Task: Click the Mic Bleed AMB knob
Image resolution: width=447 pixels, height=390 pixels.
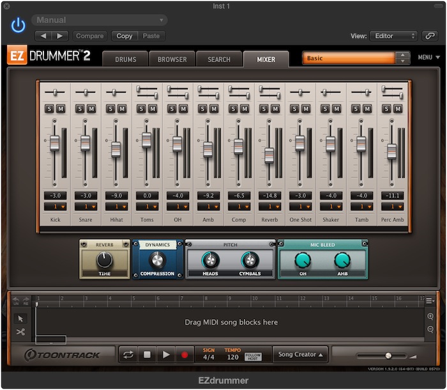Action: click(x=342, y=260)
